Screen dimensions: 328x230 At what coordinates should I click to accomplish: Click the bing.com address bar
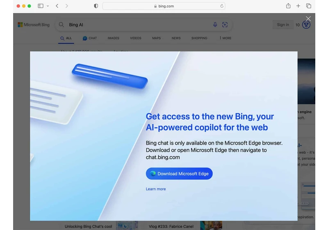pos(164,6)
